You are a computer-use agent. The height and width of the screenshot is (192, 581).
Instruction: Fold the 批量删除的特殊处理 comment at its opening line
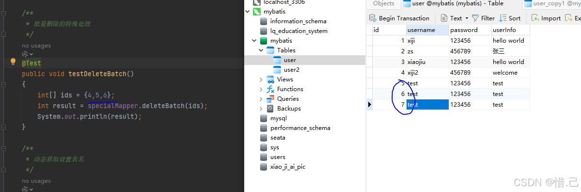pyautogui.click(x=4, y=14)
